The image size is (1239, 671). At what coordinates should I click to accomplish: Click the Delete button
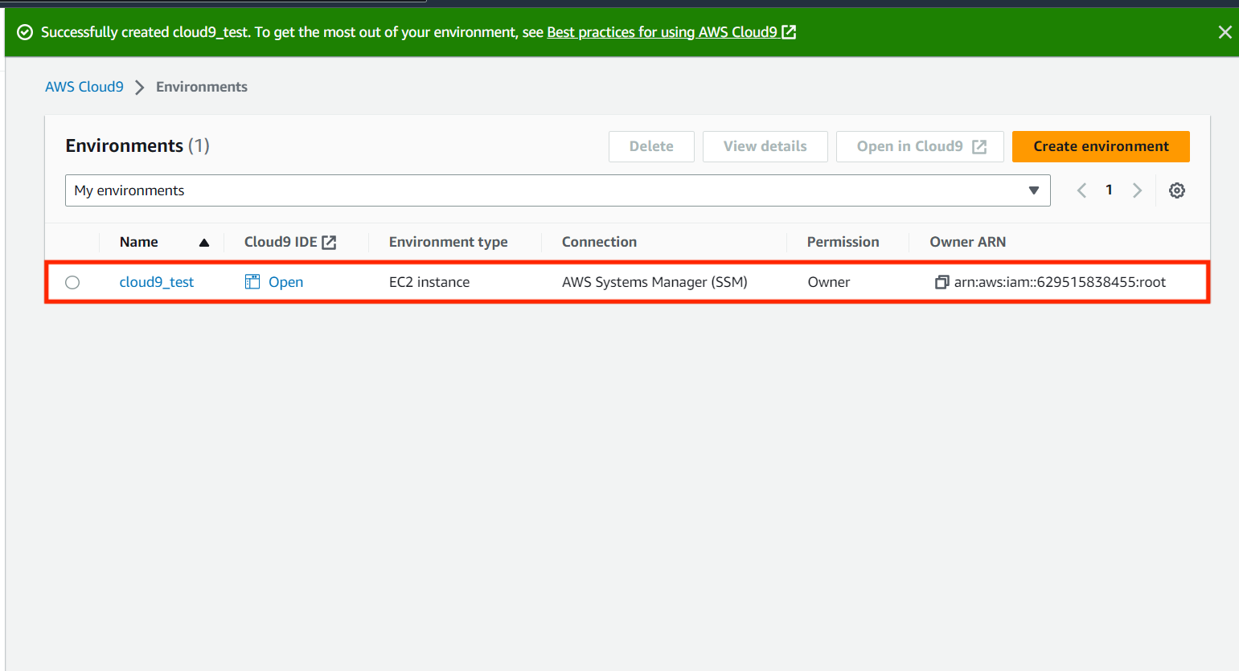(x=651, y=146)
